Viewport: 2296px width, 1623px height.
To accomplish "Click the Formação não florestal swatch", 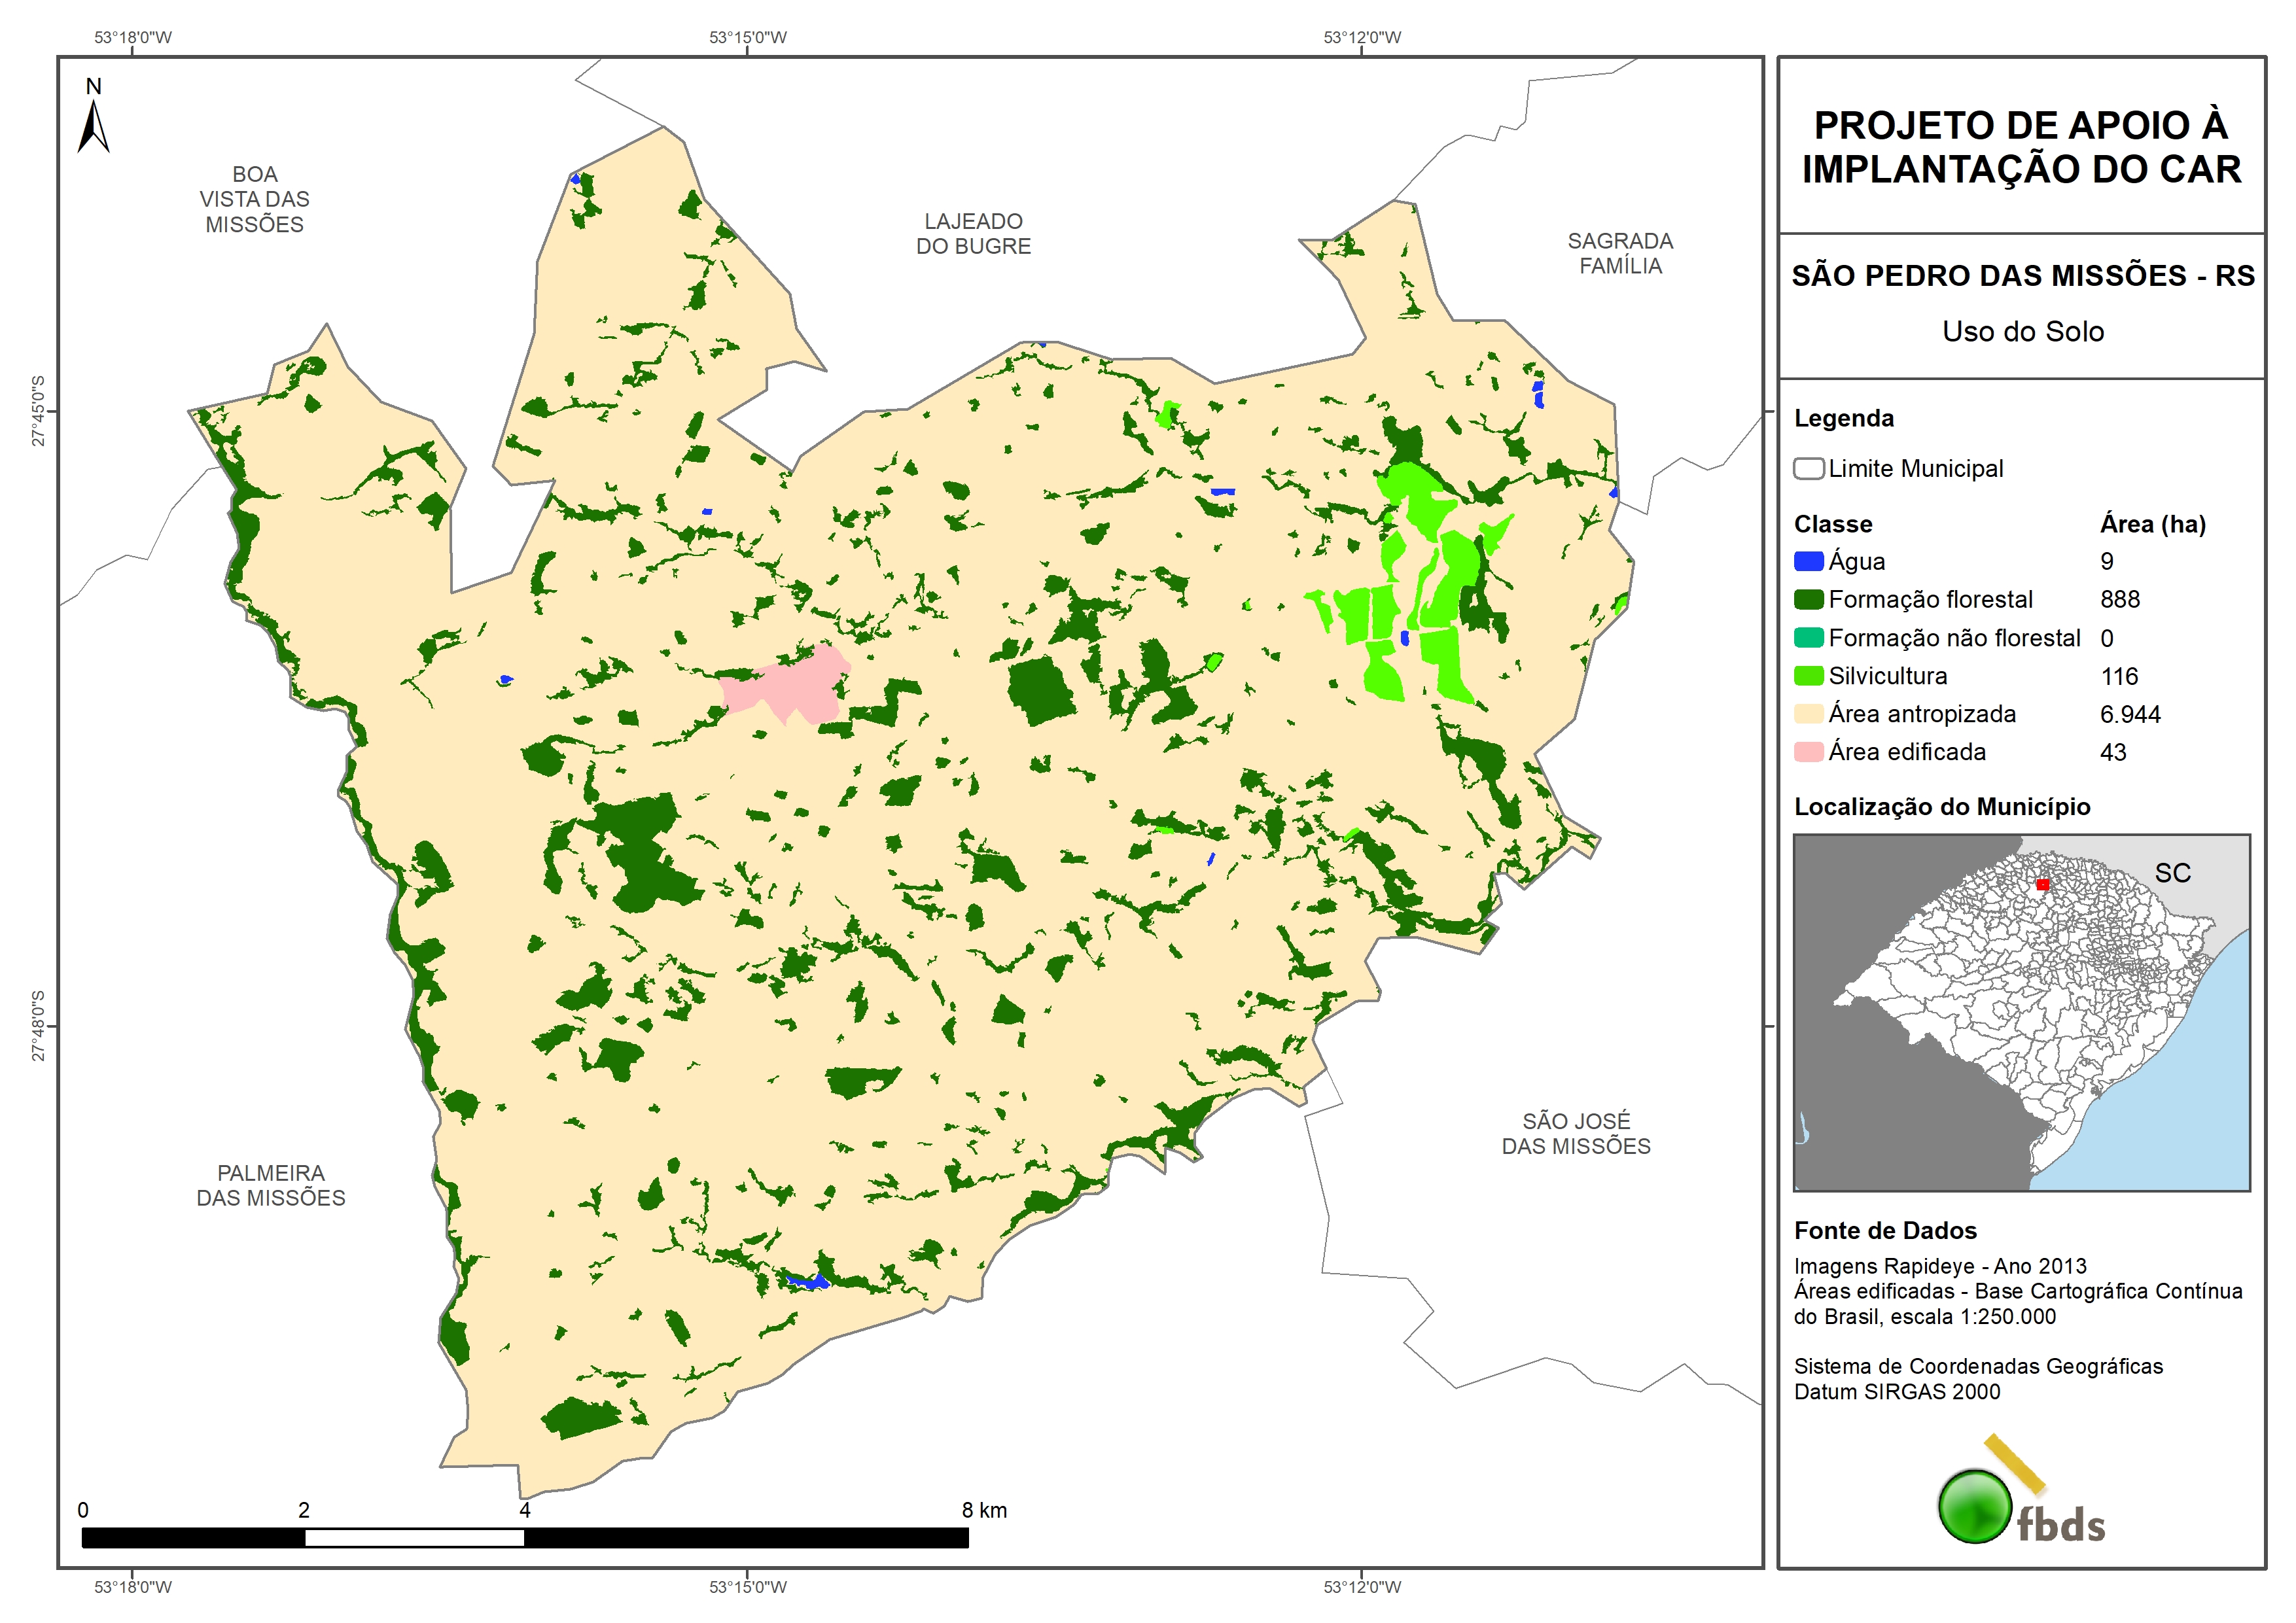I will click(1808, 638).
